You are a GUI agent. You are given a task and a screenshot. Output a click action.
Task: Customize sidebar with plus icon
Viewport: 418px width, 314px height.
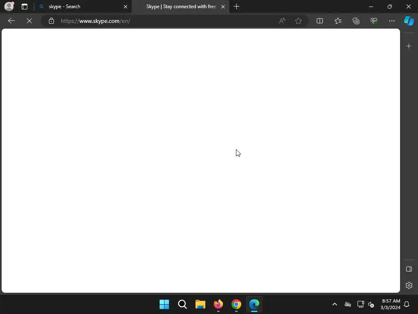[409, 46]
